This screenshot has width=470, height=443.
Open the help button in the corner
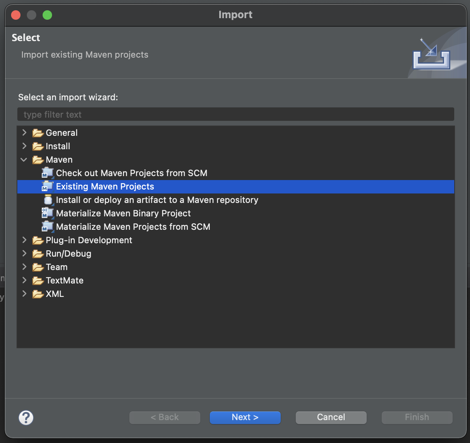[26, 417]
